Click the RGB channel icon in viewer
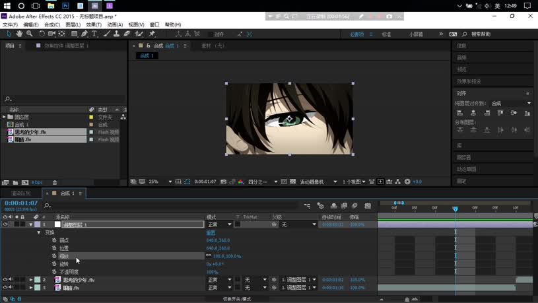The image size is (538, 303). click(x=240, y=182)
